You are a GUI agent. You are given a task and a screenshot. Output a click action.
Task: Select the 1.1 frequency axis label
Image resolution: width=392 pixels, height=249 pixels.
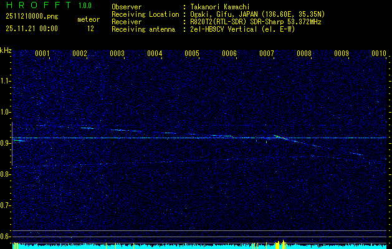pyautogui.click(x=6, y=80)
